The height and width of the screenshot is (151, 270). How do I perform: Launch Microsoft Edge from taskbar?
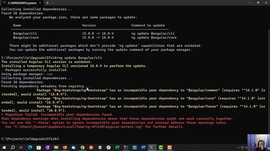(30, 147)
